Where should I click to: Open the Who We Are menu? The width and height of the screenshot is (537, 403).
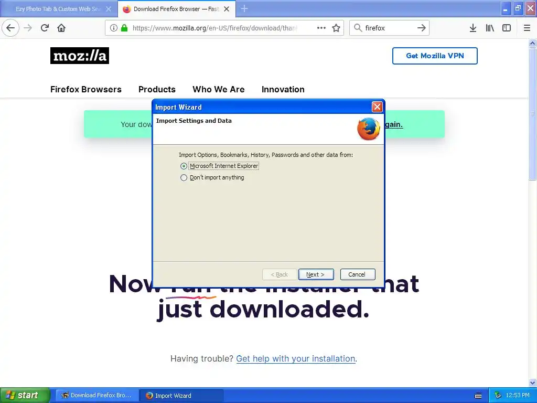pyautogui.click(x=219, y=89)
